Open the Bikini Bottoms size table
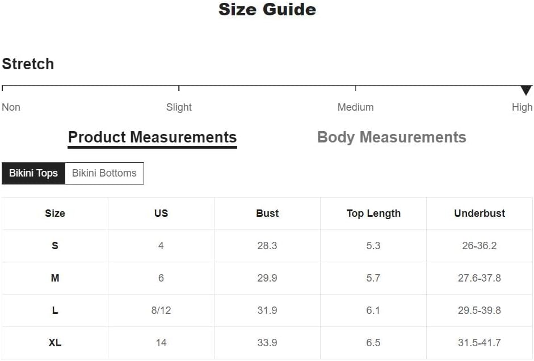 pos(104,173)
